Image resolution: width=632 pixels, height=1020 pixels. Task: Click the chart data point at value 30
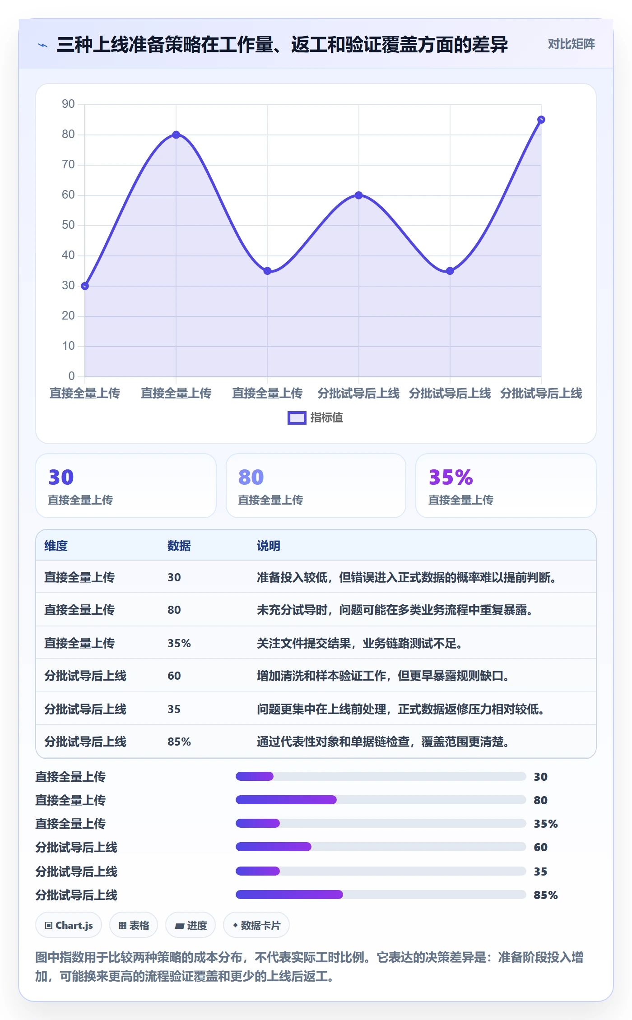tap(85, 286)
